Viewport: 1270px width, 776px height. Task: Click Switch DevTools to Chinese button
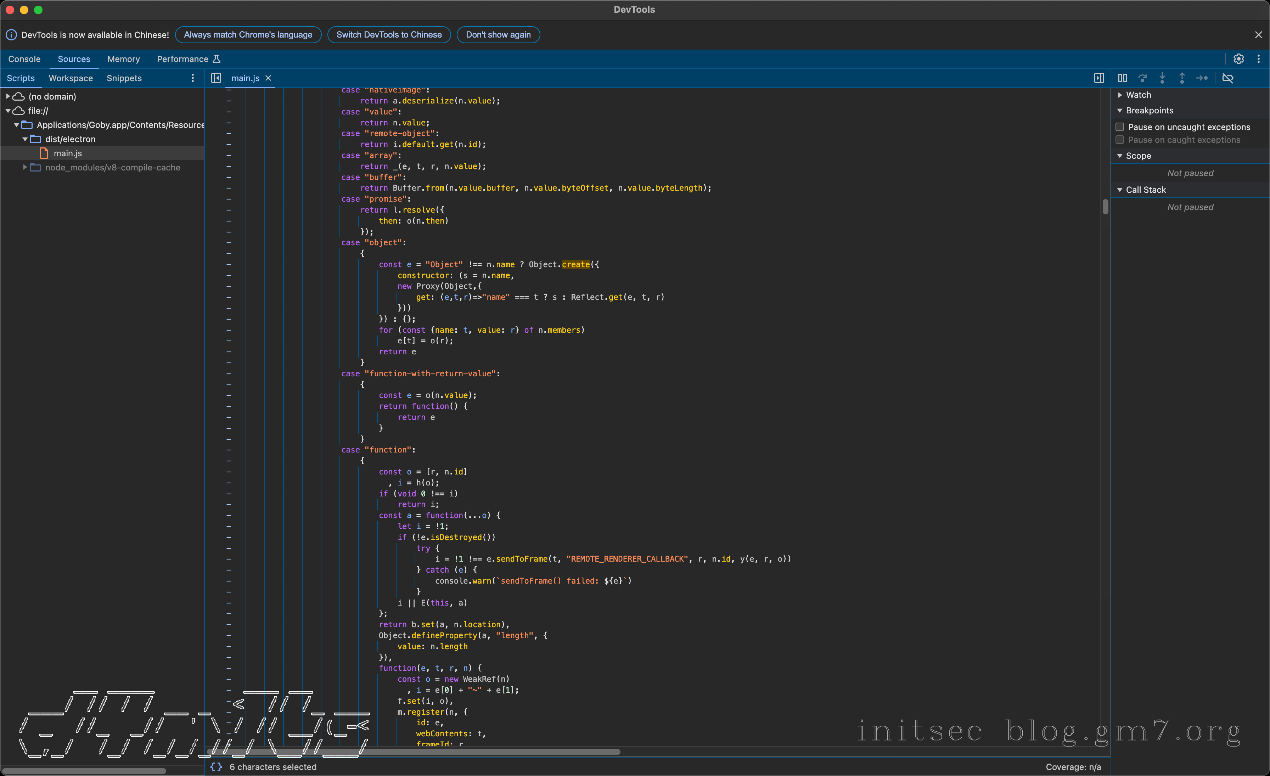pos(389,34)
